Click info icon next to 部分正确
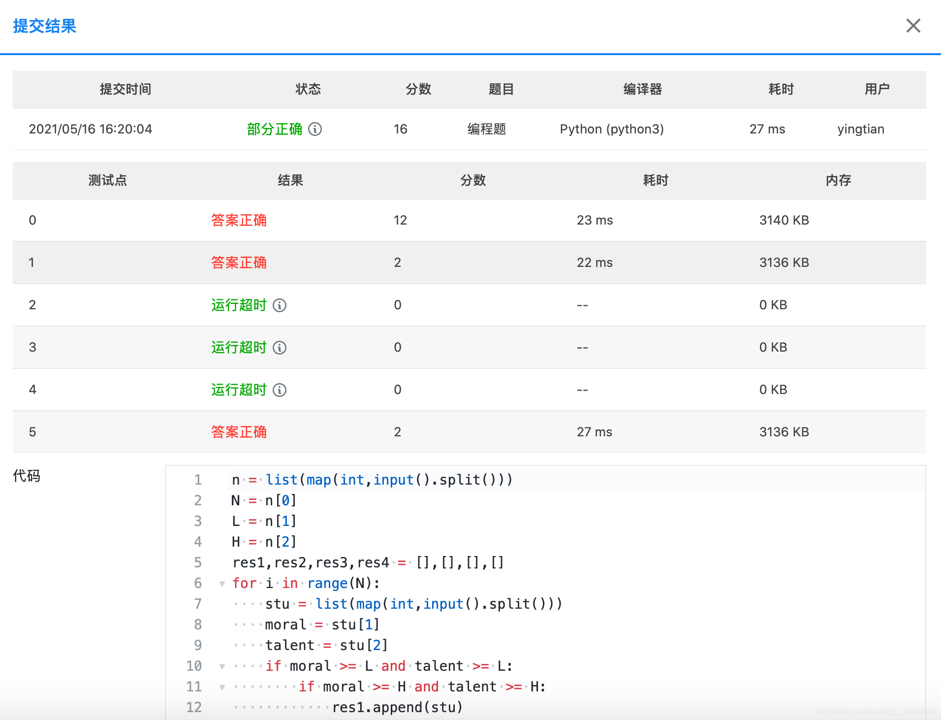This screenshot has height=720, width=941. 315,129
